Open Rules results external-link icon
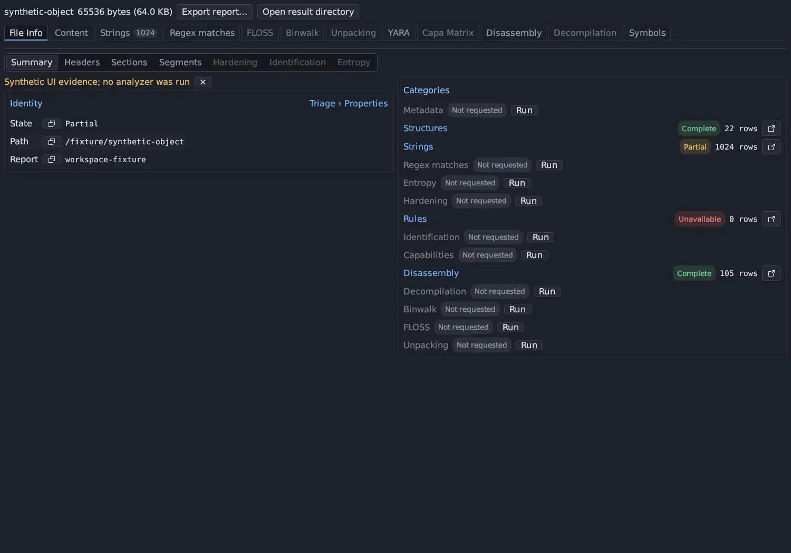This screenshot has width=791, height=553. tap(771, 219)
